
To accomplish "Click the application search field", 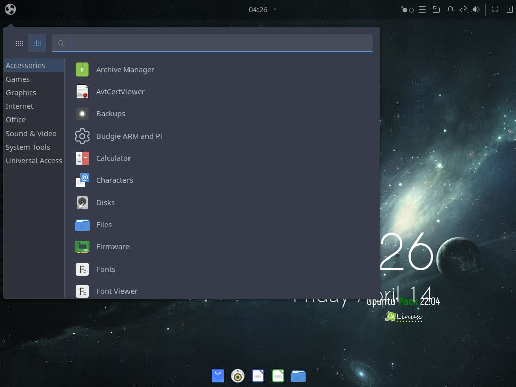I will click(x=213, y=43).
